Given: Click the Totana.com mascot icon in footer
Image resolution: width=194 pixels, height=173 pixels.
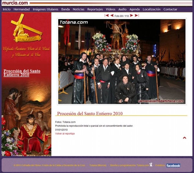Looking at the screenshot, I should point(151,165).
